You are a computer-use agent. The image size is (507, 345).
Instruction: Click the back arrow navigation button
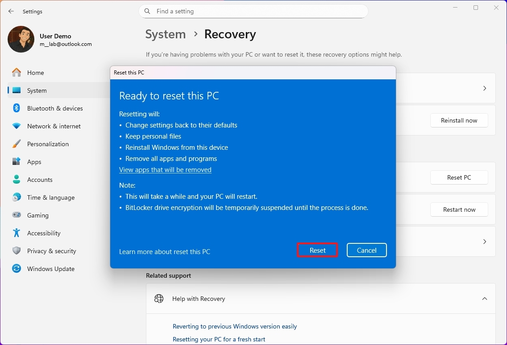coord(11,11)
